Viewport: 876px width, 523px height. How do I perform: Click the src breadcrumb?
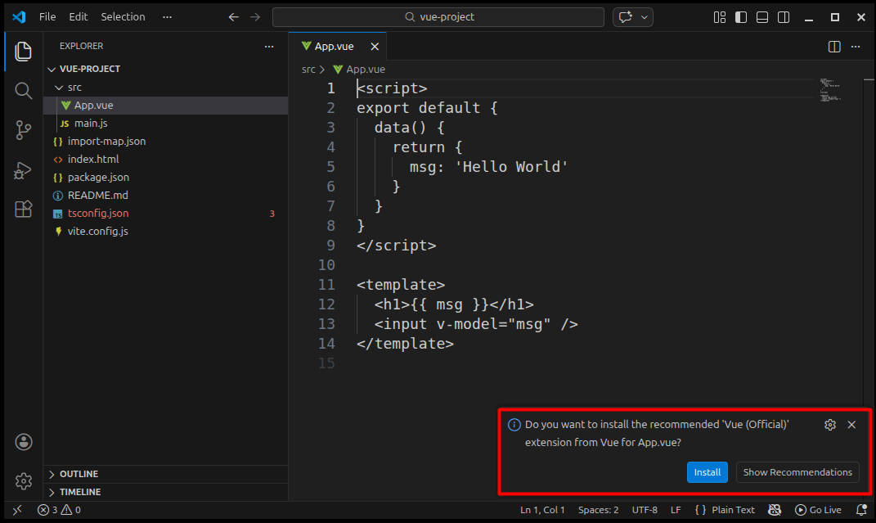[308, 70]
